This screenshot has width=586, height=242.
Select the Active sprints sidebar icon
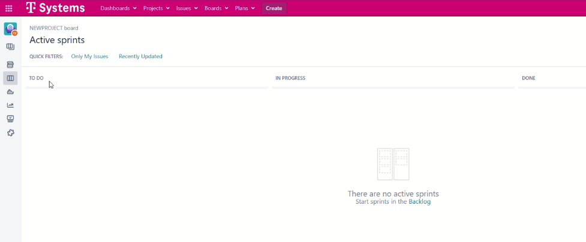[10, 78]
